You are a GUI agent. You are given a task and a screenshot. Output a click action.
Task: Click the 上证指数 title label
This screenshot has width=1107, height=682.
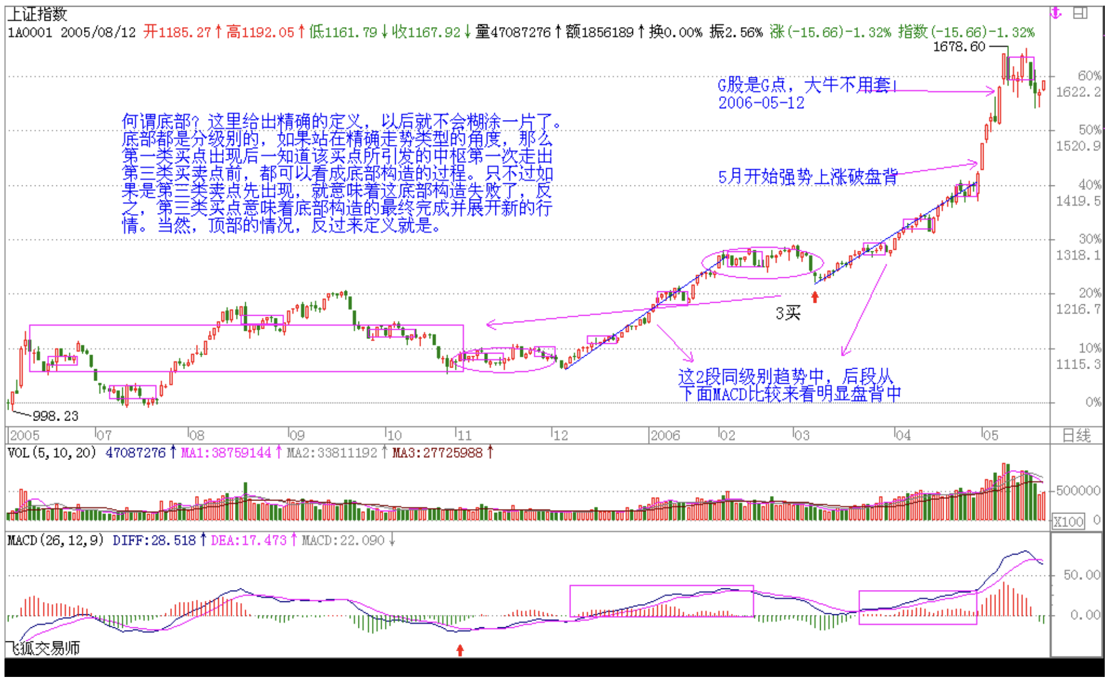coord(37,14)
